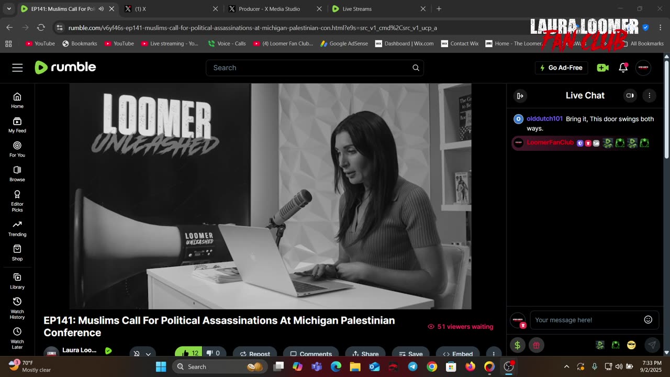Screen dimensions: 670x377
Task: Open a new browser tab
Action: tap(439, 9)
